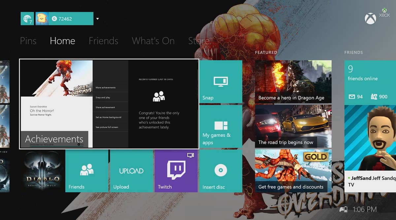Select More achievements from the menu
The image size is (396, 220).
click(x=106, y=88)
